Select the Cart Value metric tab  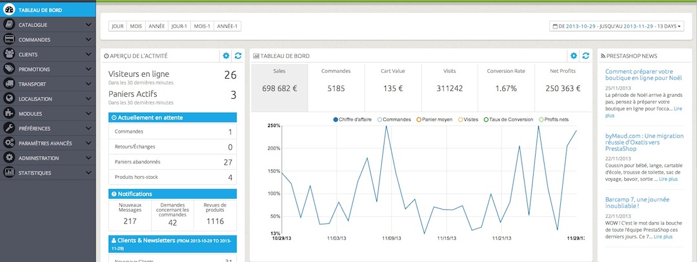[x=393, y=88]
